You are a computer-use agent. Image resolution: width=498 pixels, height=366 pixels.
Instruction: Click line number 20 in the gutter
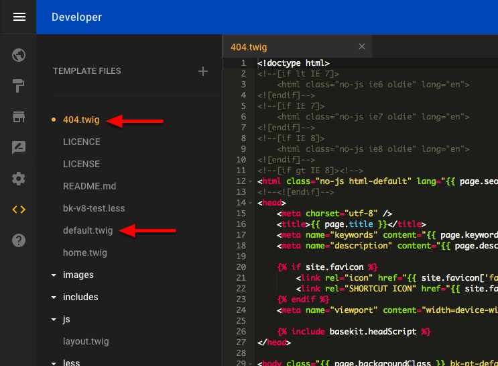[241, 267]
